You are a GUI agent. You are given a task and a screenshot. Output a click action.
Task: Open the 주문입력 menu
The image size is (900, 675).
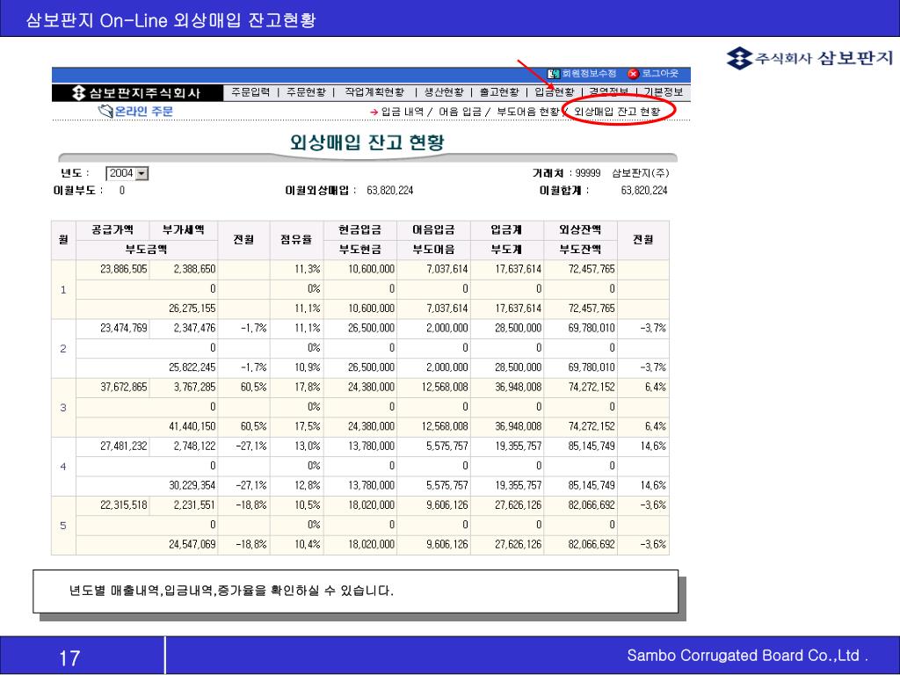(x=250, y=91)
